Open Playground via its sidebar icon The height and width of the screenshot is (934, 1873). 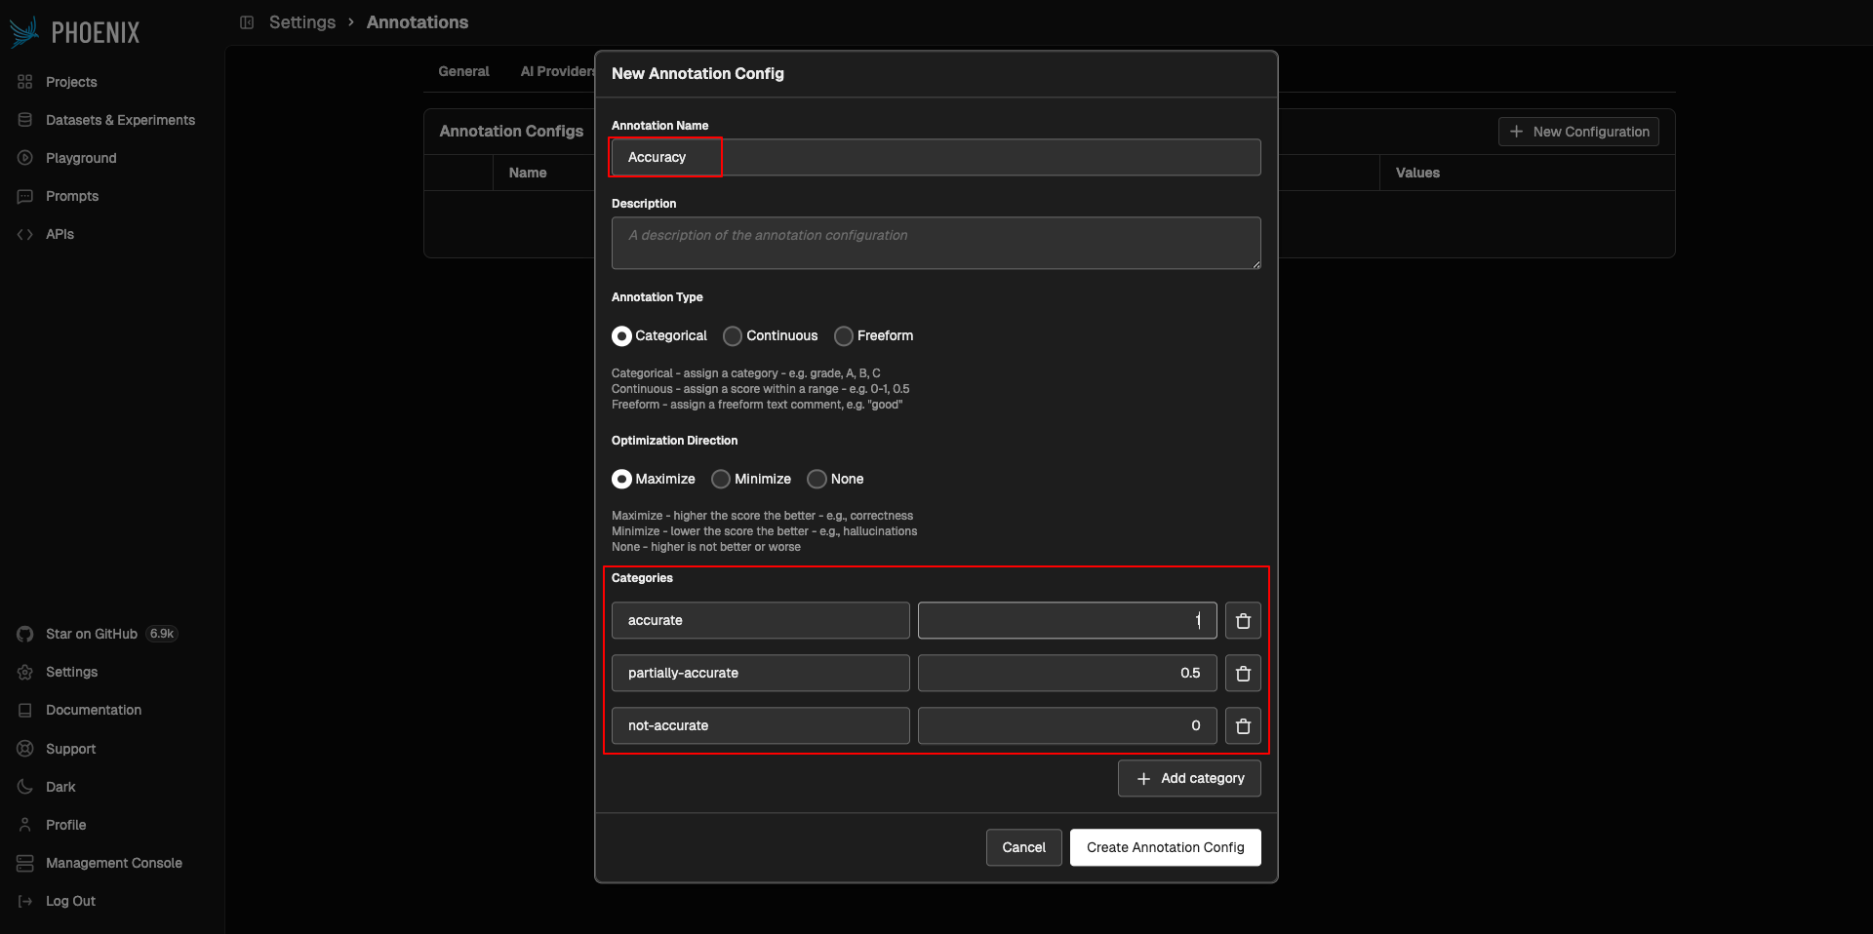[x=25, y=158]
